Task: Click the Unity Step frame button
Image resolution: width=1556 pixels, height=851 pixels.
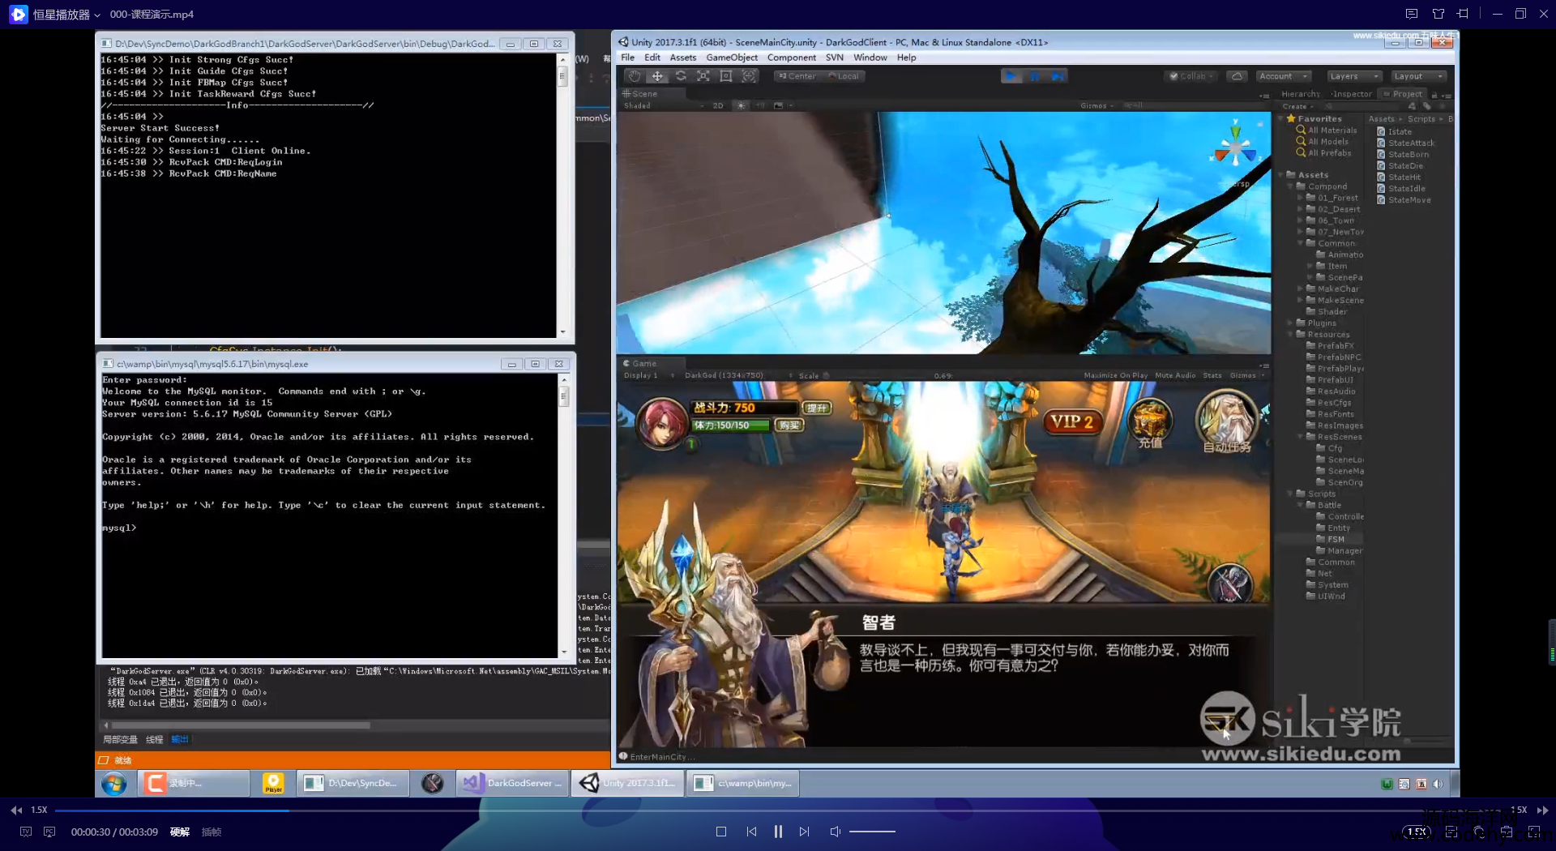Action: 1057,76
